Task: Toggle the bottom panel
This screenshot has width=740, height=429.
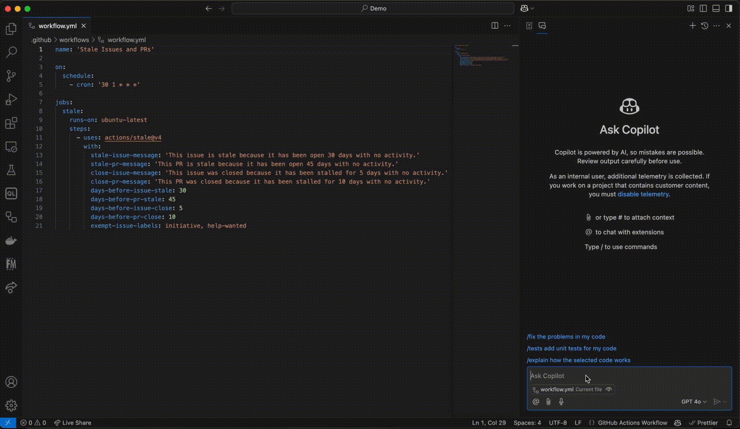Action: (716, 8)
